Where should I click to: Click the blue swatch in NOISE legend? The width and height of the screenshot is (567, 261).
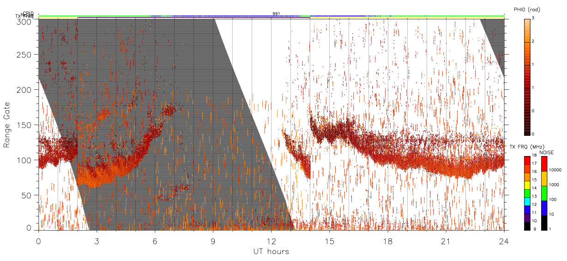pyautogui.click(x=544, y=208)
